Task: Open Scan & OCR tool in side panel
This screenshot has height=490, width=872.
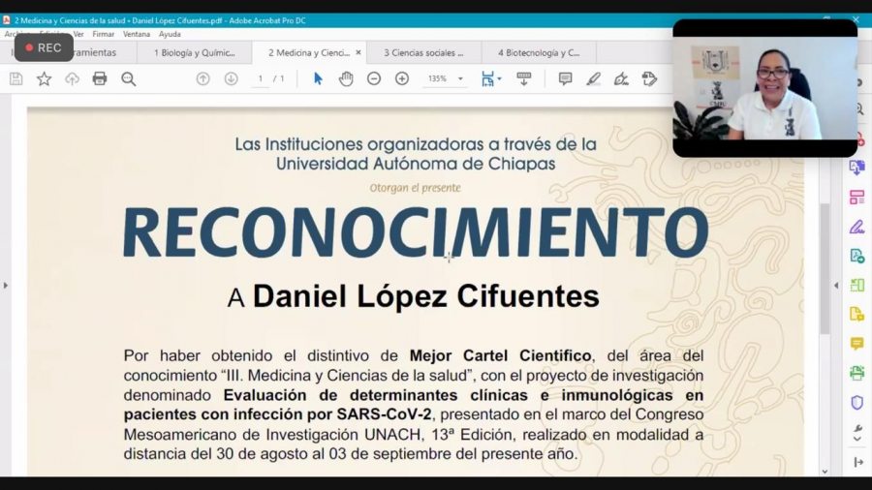Action: [x=857, y=373]
